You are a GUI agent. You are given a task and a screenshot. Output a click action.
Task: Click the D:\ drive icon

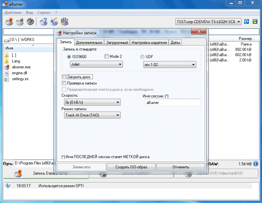point(6,40)
